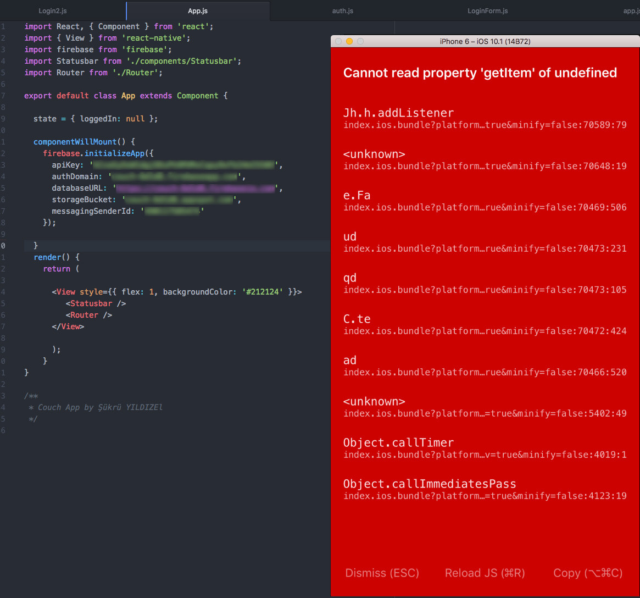The width and height of the screenshot is (640, 598).
Task: Open the auth.js editor tab
Action: pos(342,11)
